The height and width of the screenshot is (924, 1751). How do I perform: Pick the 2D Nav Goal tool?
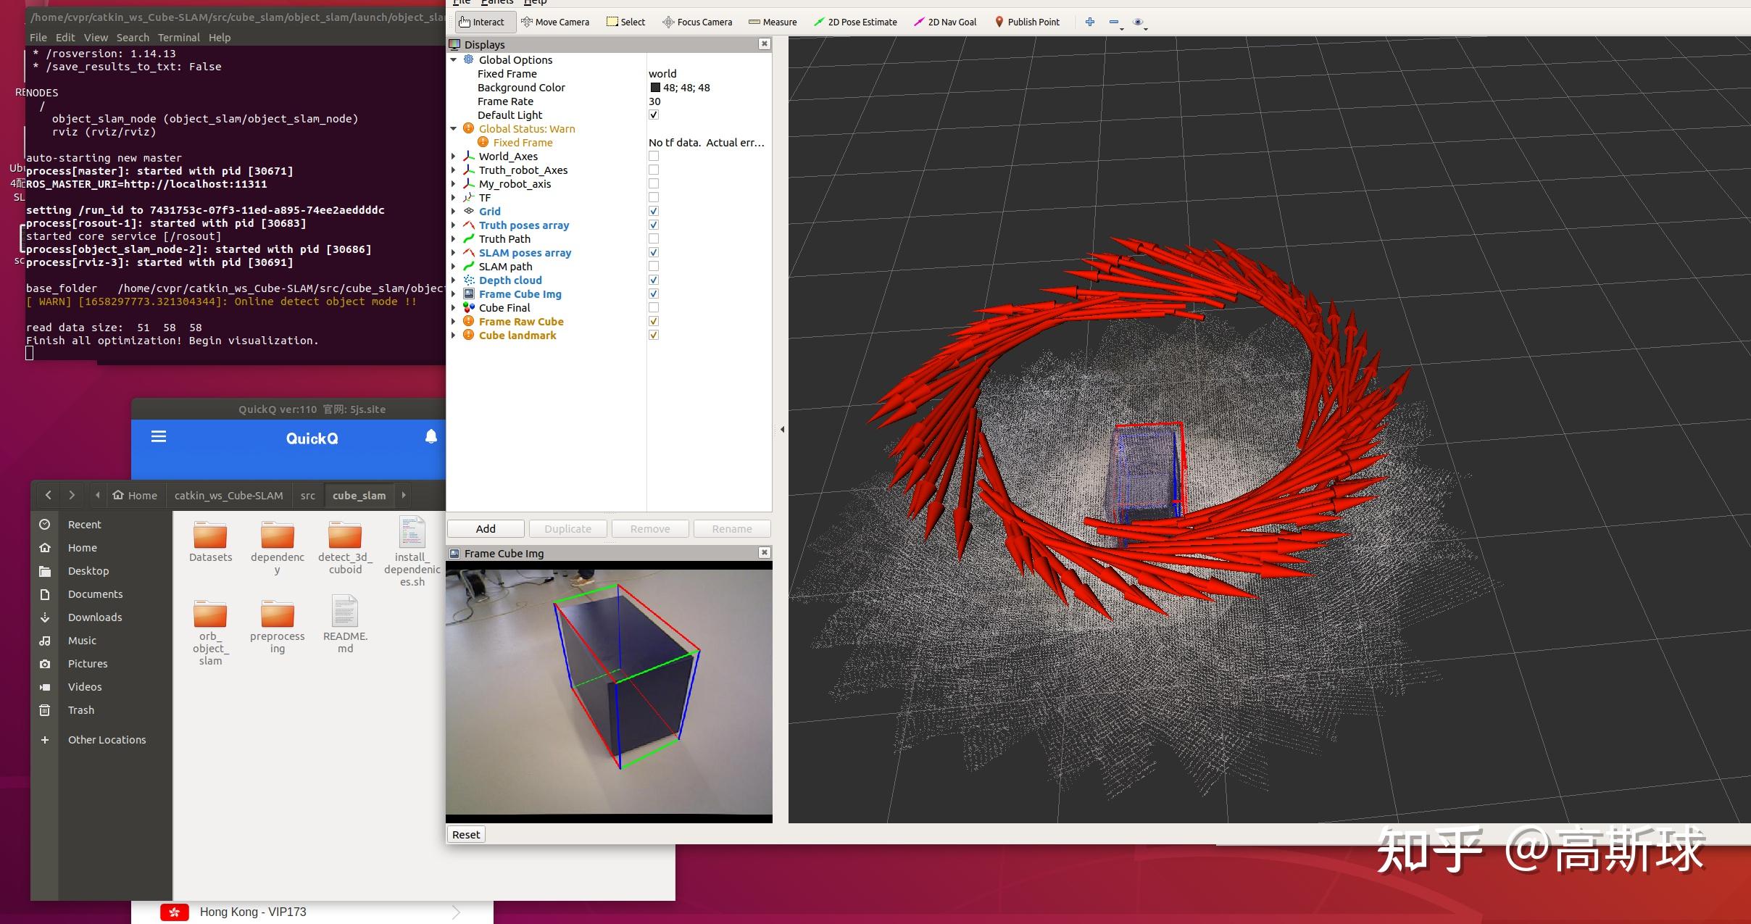(944, 22)
